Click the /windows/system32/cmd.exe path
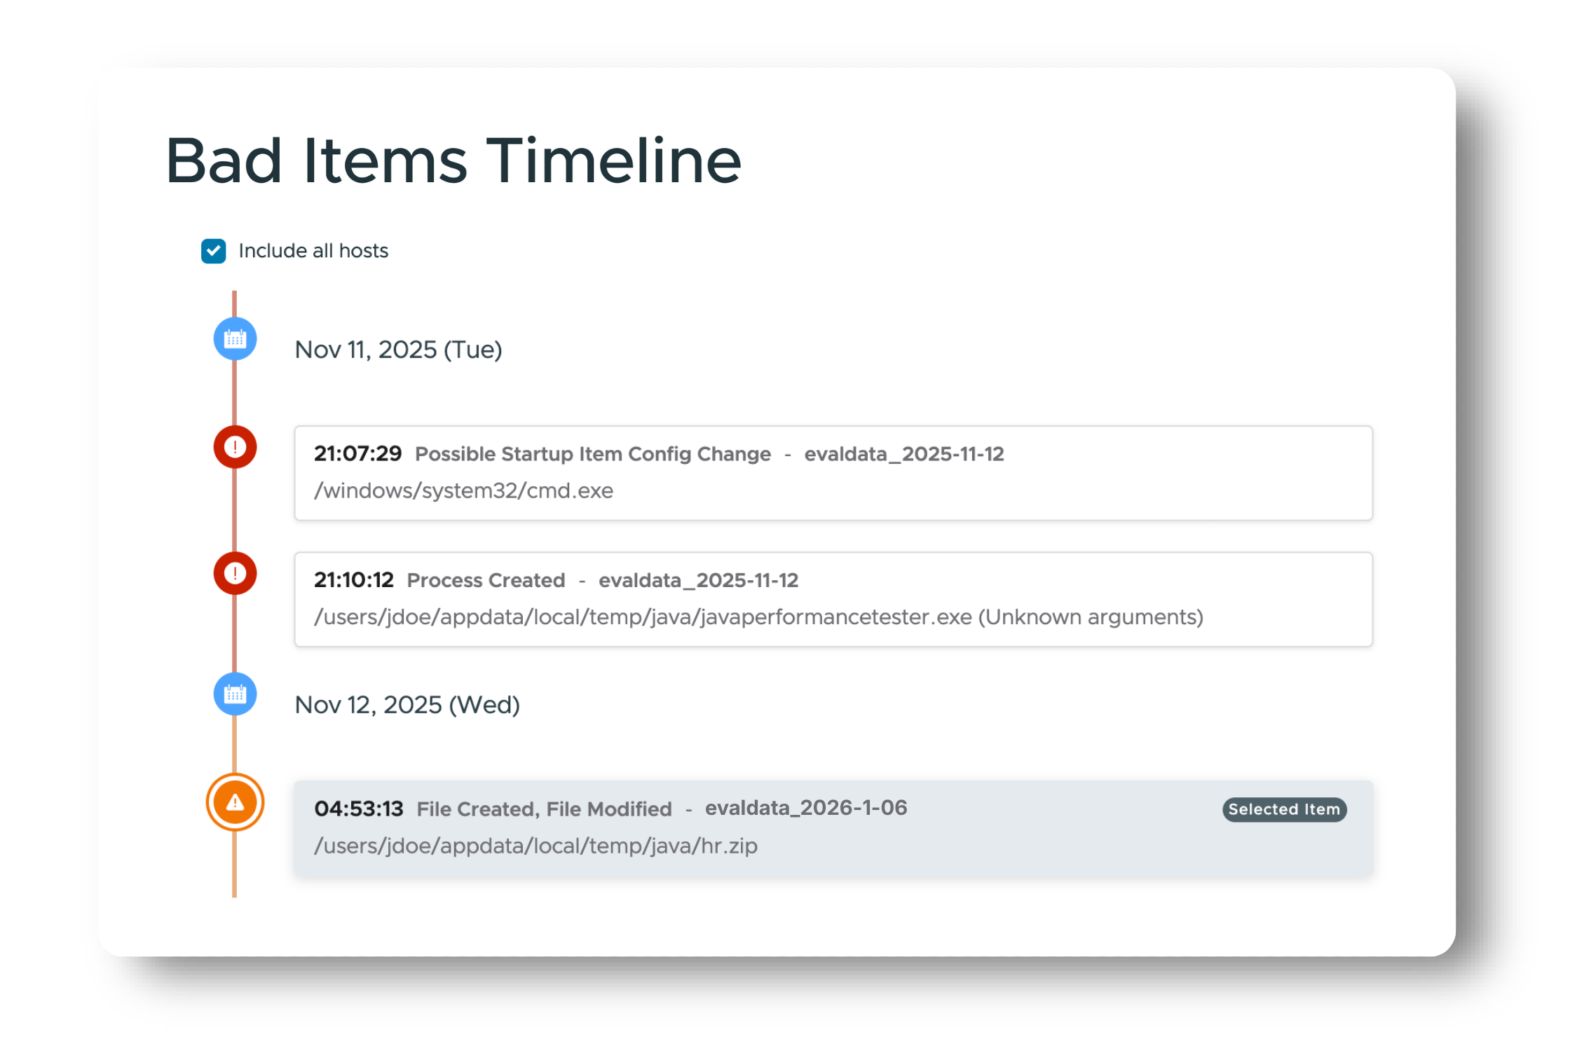 pos(463,490)
